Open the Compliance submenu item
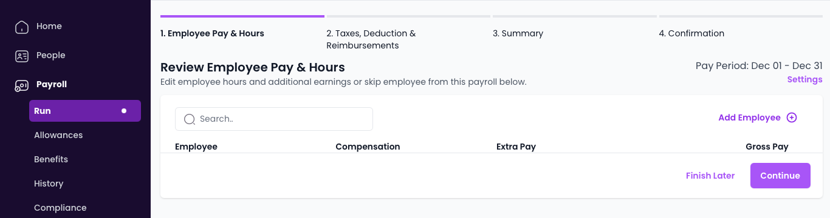This screenshot has width=830, height=218. [60, 208]
